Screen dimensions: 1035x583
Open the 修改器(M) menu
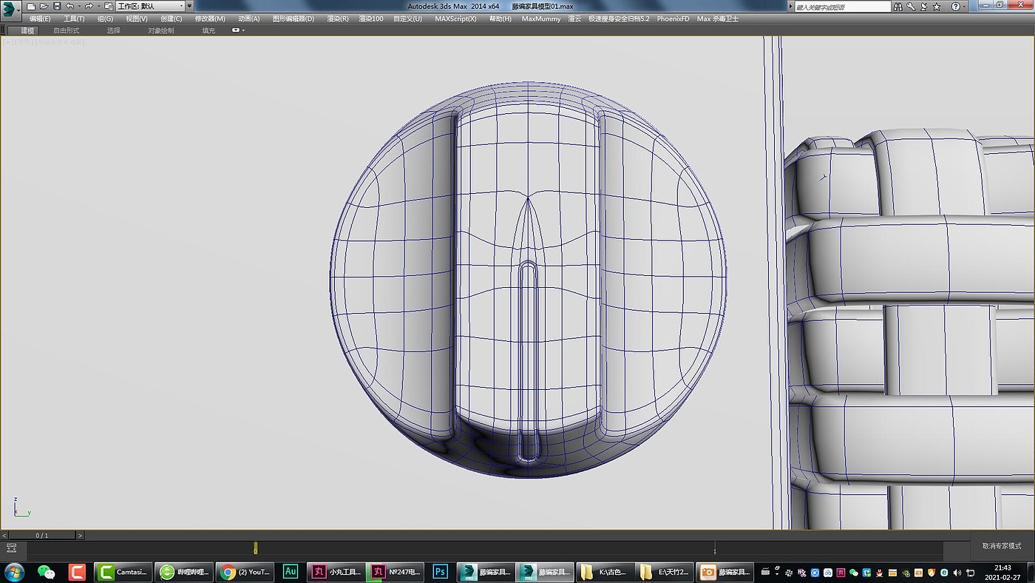pyautogui.click(x=210, y=18)
